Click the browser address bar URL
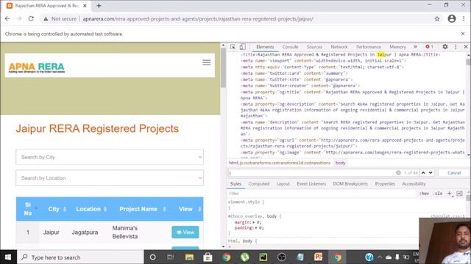 coord(198,18)
